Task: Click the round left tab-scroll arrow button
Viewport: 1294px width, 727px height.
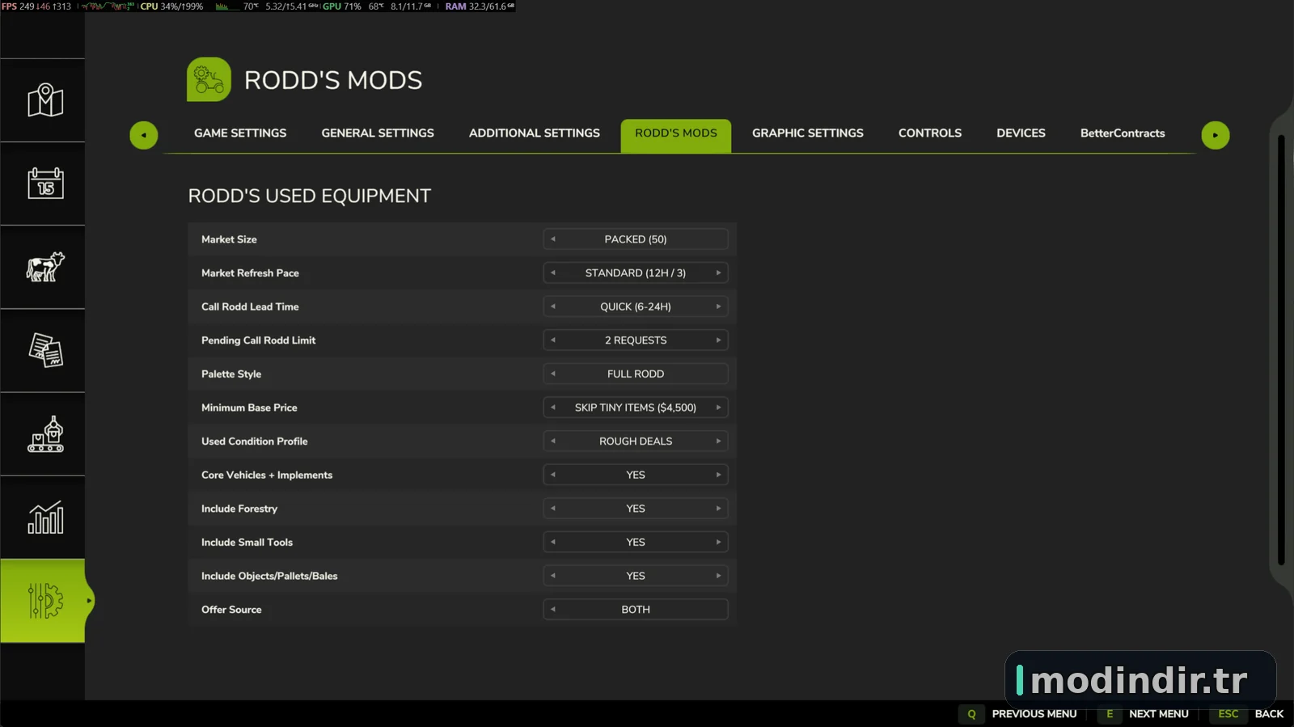Action: 144,135
